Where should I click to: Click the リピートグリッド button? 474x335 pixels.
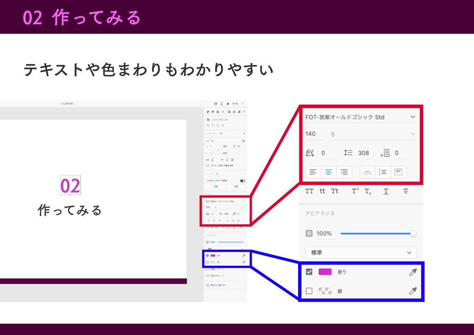pyautogui.click(x=218, y=120)
